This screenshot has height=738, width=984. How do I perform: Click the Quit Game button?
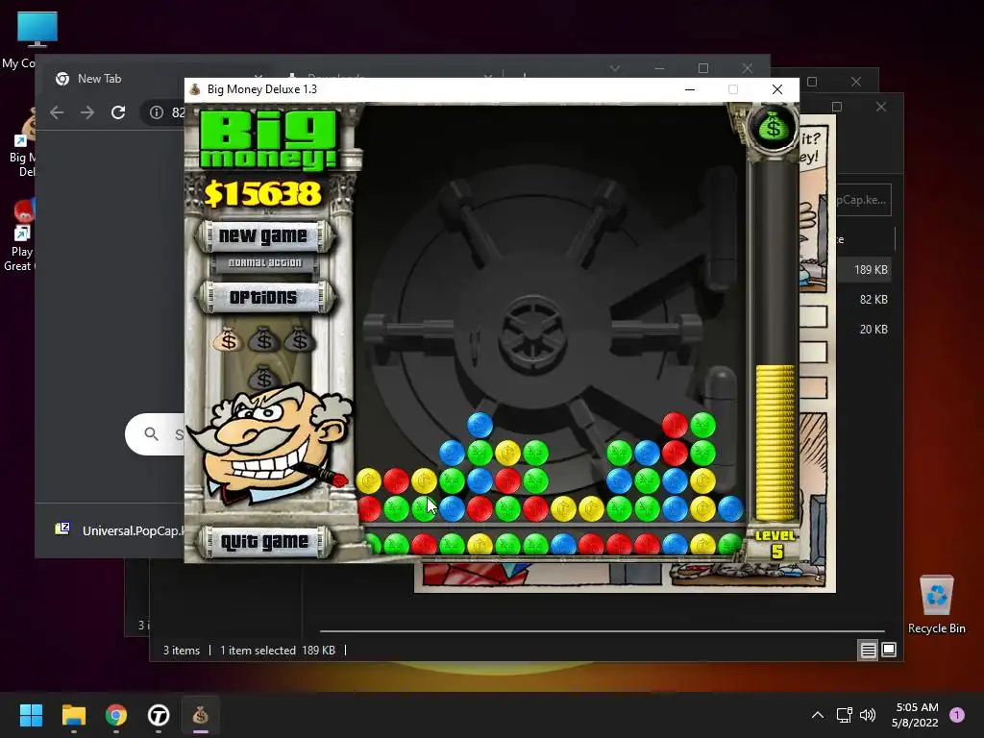tap(263, 542)
